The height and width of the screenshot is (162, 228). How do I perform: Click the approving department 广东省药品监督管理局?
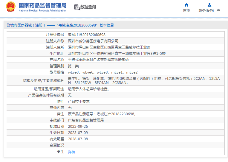tap(86, 120)
